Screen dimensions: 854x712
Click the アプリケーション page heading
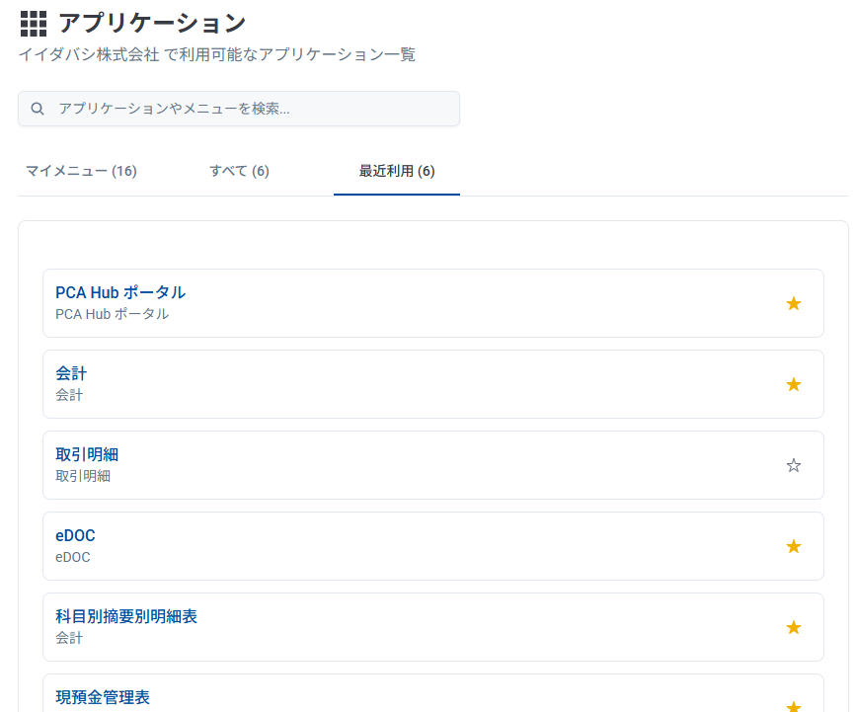(x=152, y=23)
